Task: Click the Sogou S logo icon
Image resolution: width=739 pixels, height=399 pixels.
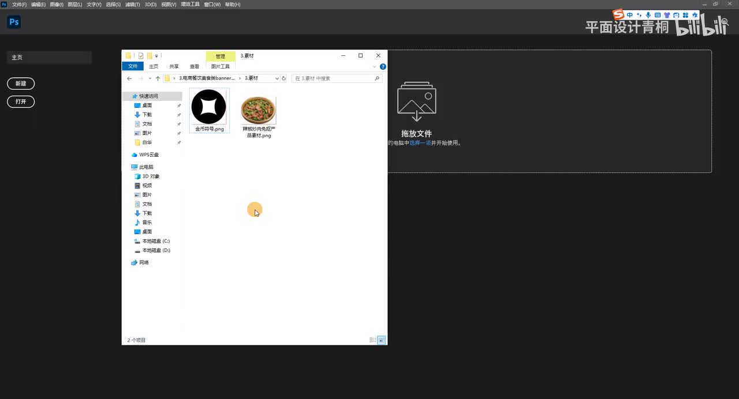Action: coord(619,14)
